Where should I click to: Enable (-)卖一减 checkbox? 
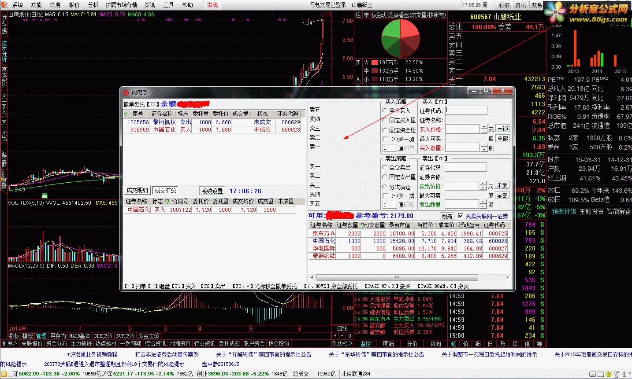coord(386,196)
